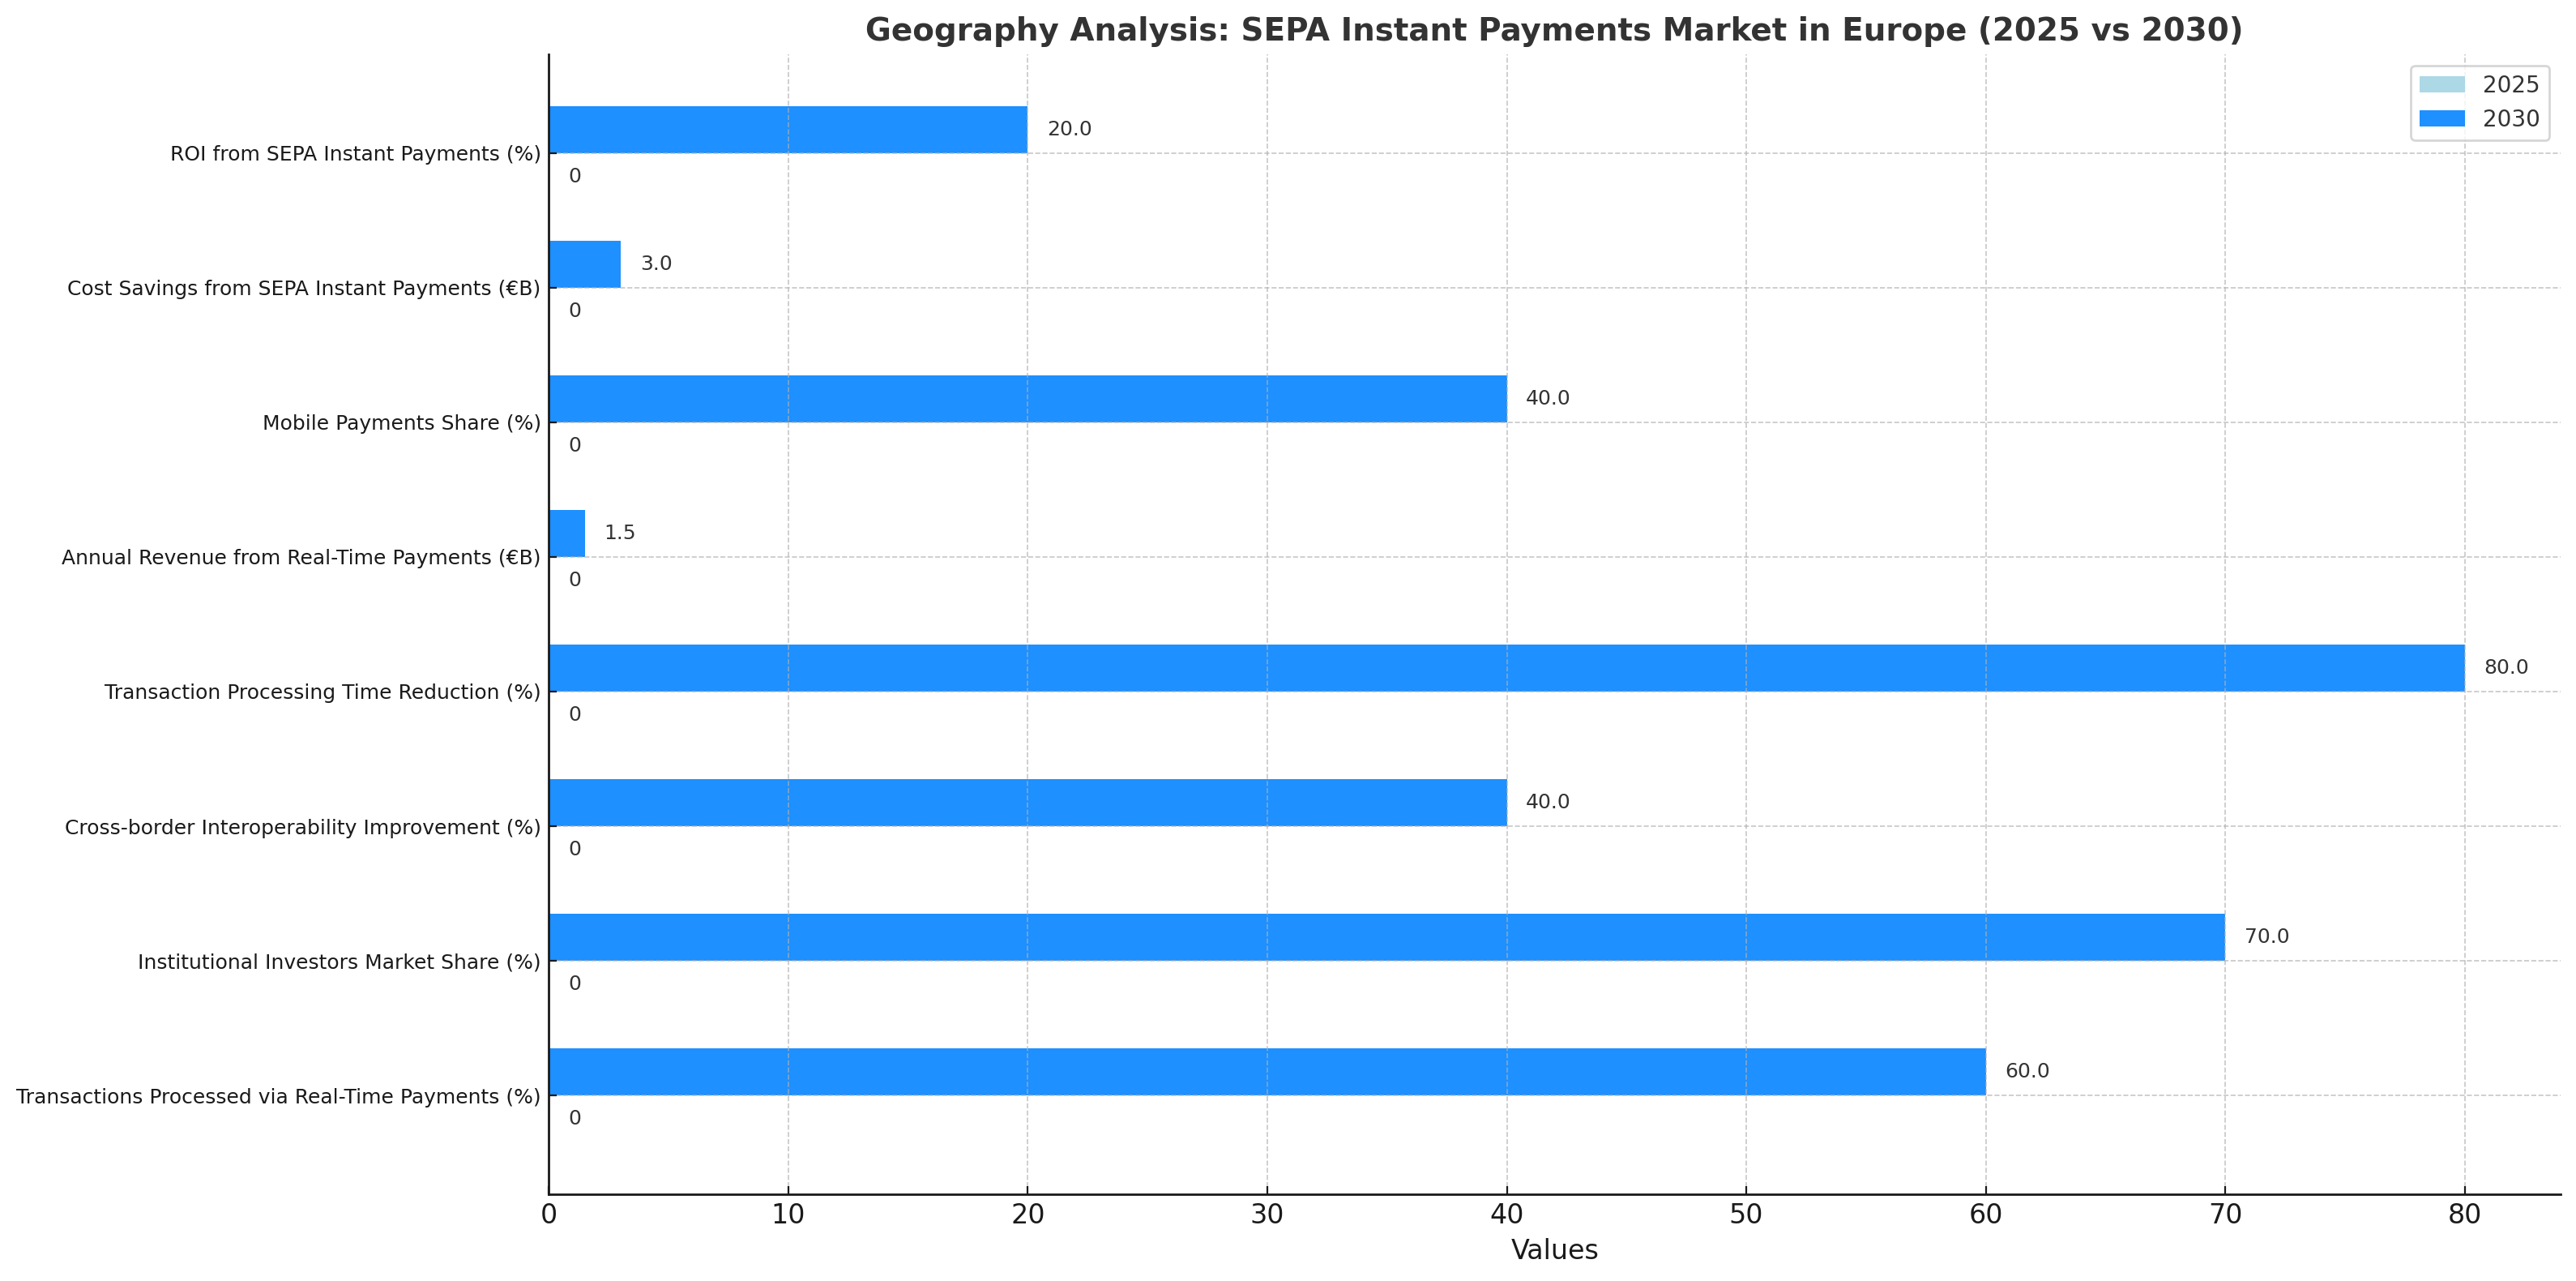Click the chart title text

tap(1553, 30)
